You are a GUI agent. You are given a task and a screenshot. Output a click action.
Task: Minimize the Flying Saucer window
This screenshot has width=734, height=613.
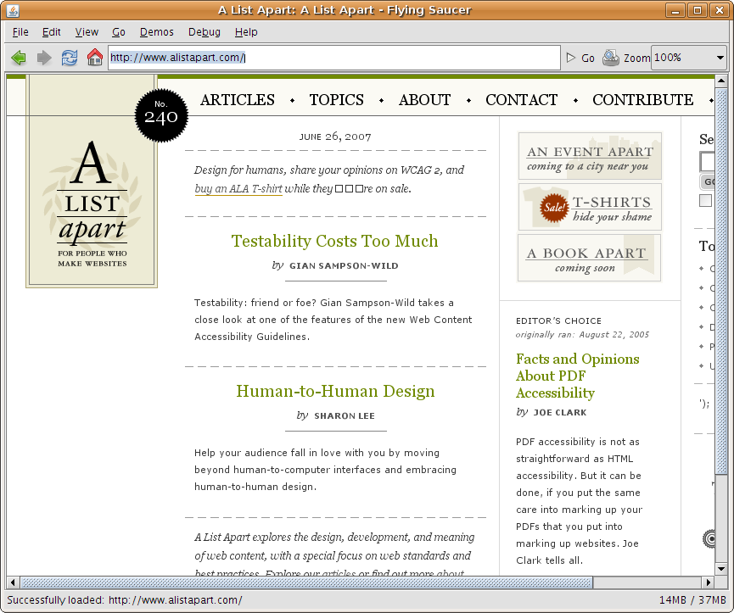(x=675, y=10)
